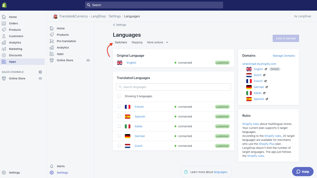Click the Help chat button
The image size is (317, 178).
click(303, 172)
